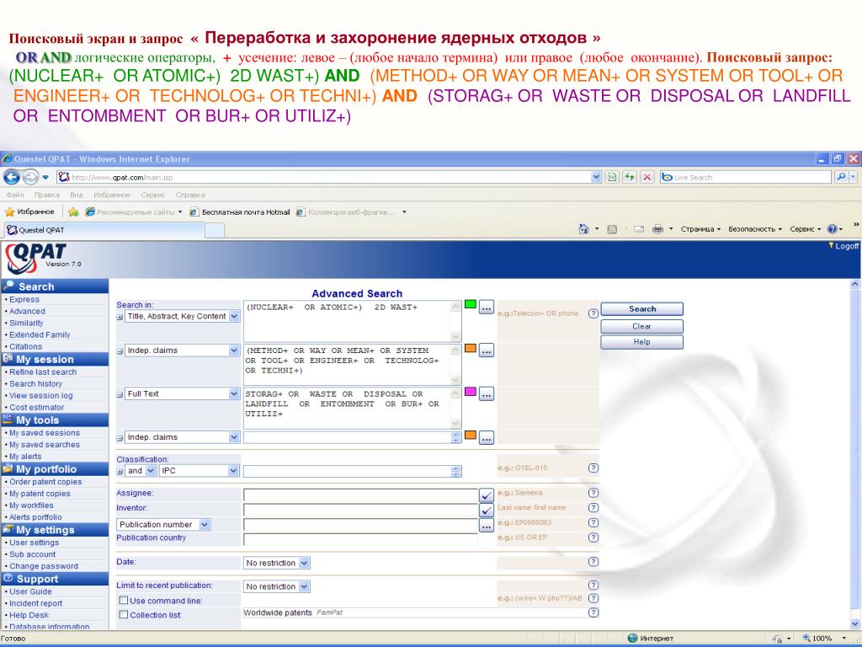Expand the address bar history dropdown arrow
Screen dimensions: 862x647
(x=597, y=177)
